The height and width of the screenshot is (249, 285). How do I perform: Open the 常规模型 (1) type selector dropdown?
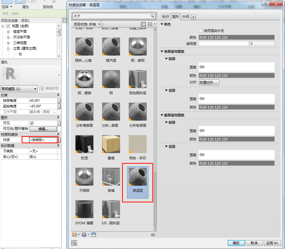(19, 89)
